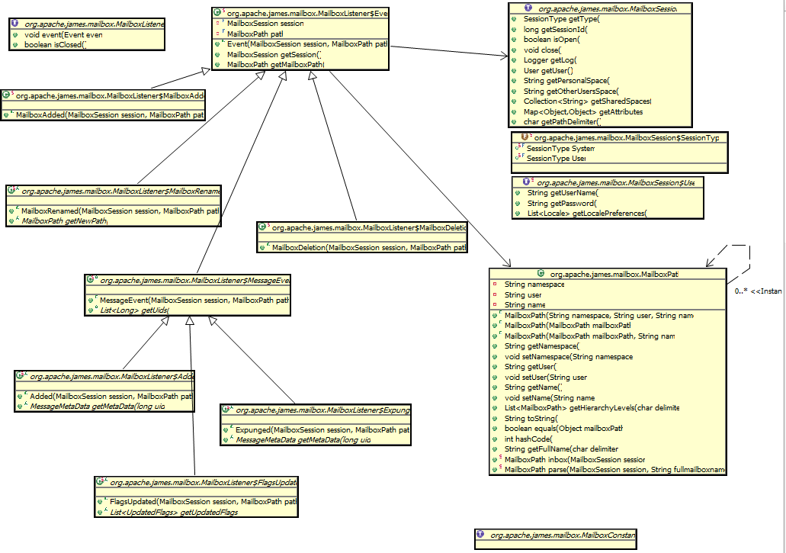Select the getNewPath method in MailboxRenamed

click(65, 220)
